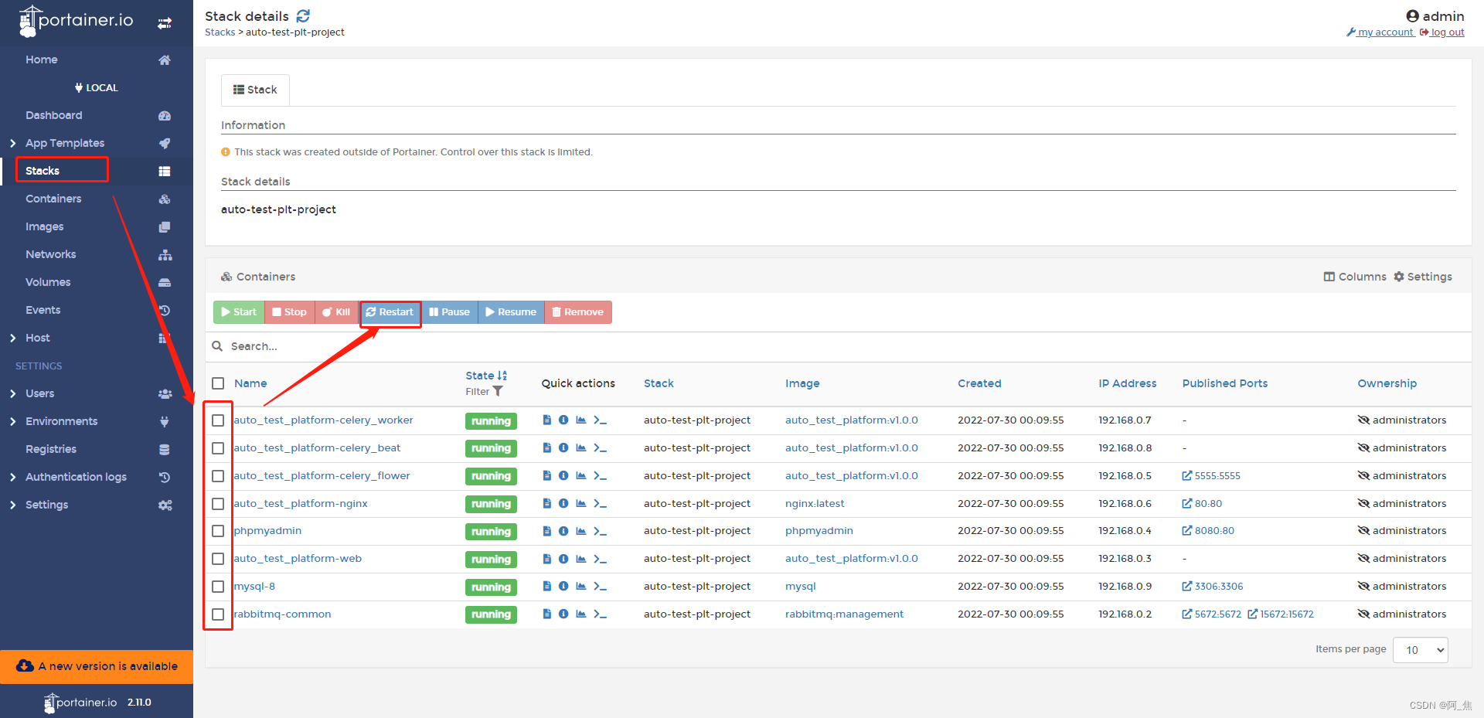1484x718 pixels.
Task: Click the new version available banner
Action: pyautogui.click(x=97, y=666)
